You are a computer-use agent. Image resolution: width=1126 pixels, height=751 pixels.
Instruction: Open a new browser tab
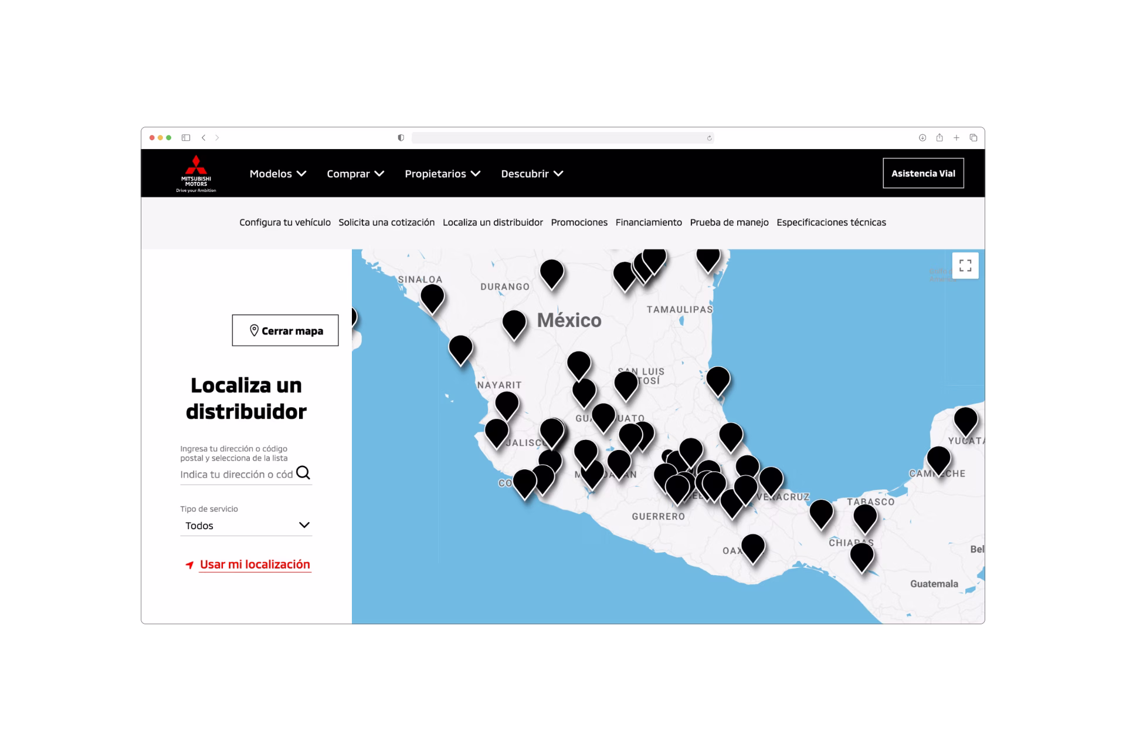pyautogui.click(x=957, y=138)
